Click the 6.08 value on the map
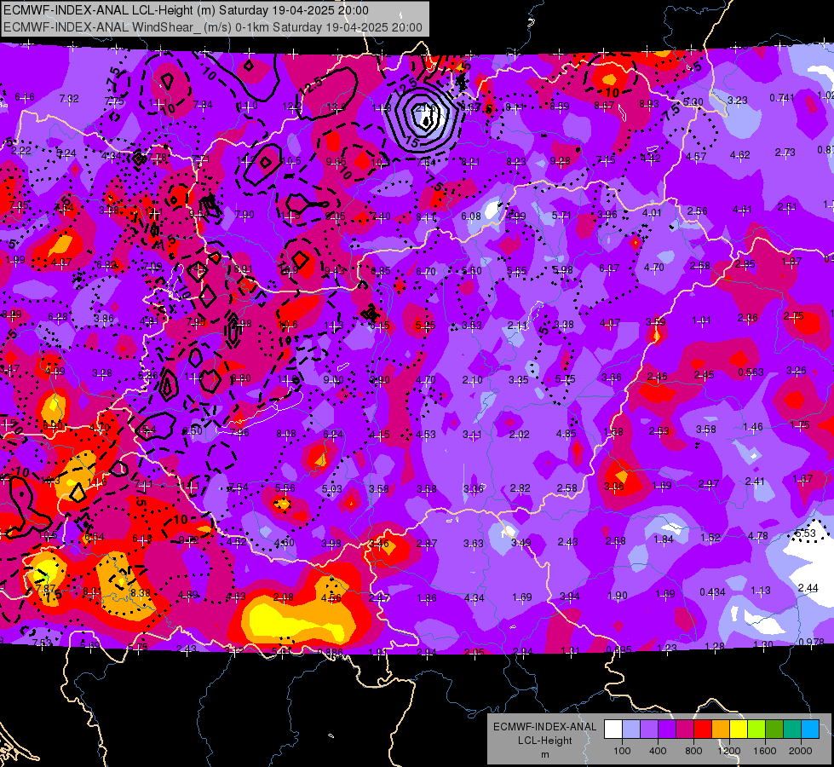 pos(471,216)
